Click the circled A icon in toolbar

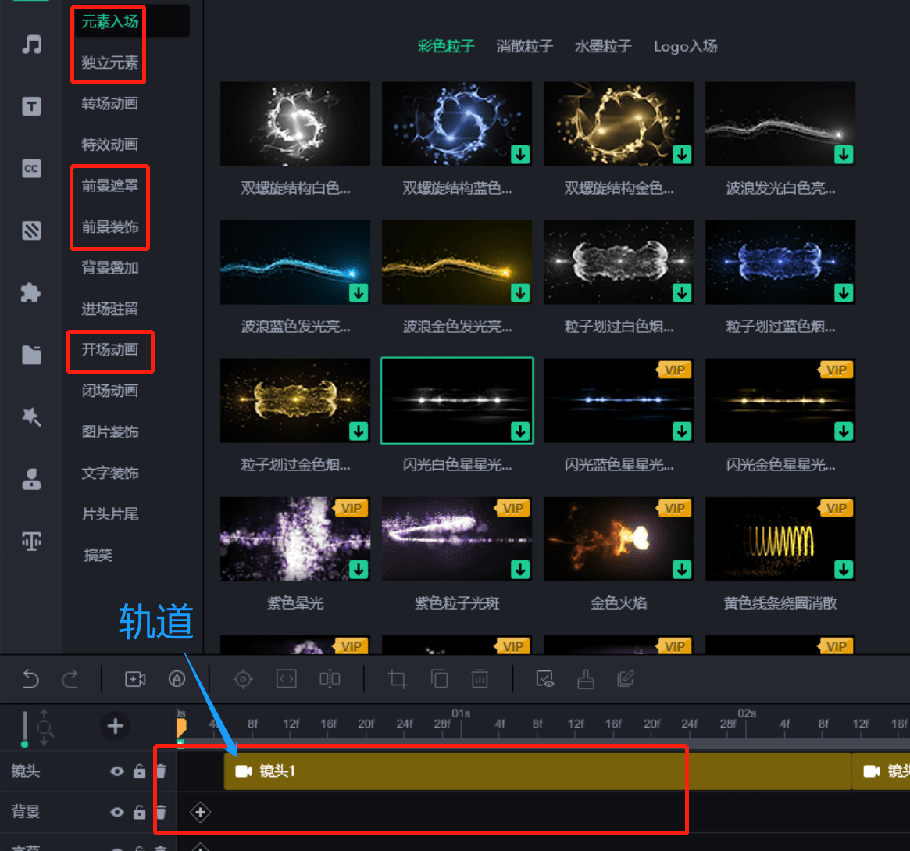[177, 678]
